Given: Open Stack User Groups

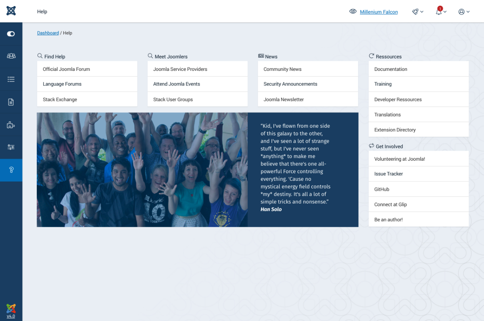Looking at the screenshot, I should (x=198, y=99).
